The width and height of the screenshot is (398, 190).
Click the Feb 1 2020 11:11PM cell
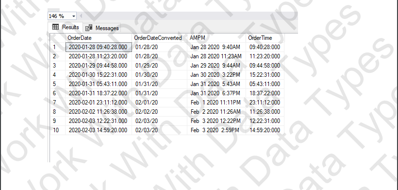pyautogui.click(x=216, y=103)
